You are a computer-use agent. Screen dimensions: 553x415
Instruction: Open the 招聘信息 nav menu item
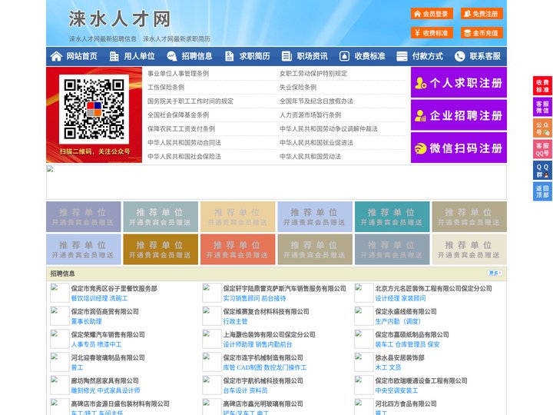pyautogui.click(x=197, y=56)
